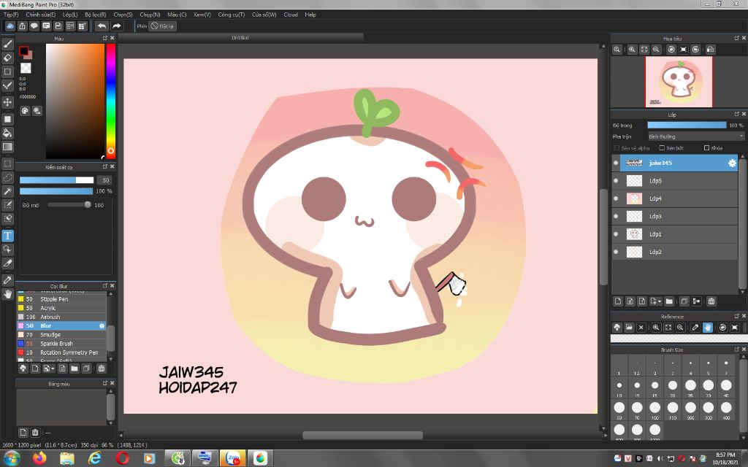Image resolution: width=748 pixels, height=467 pixels.
Task: Expand the add brush dropdown arrow
Action: 53,368
